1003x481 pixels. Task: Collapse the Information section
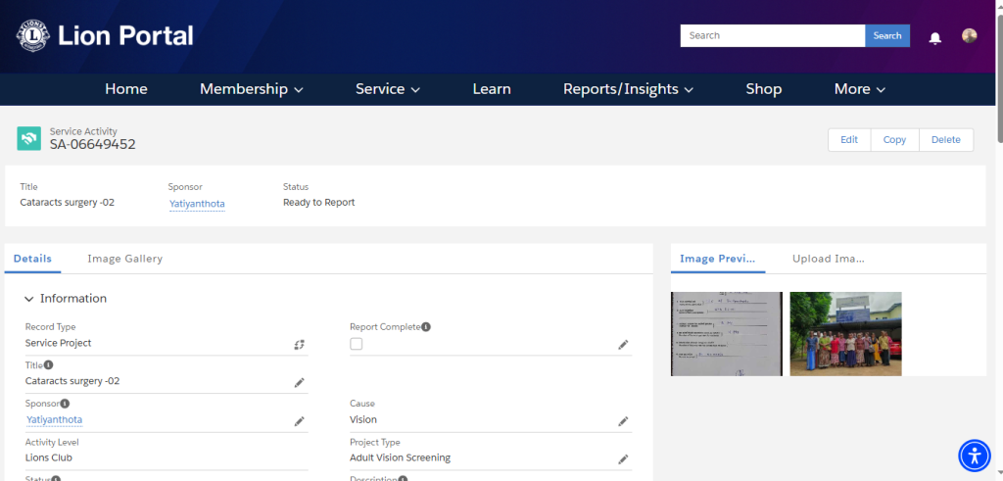coord(29,299)
